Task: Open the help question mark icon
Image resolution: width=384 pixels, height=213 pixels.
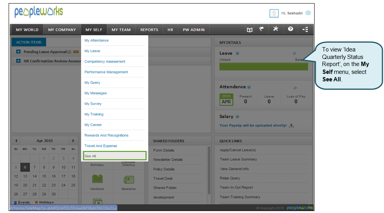Action: pyautogui.click(x=290, y=29)
